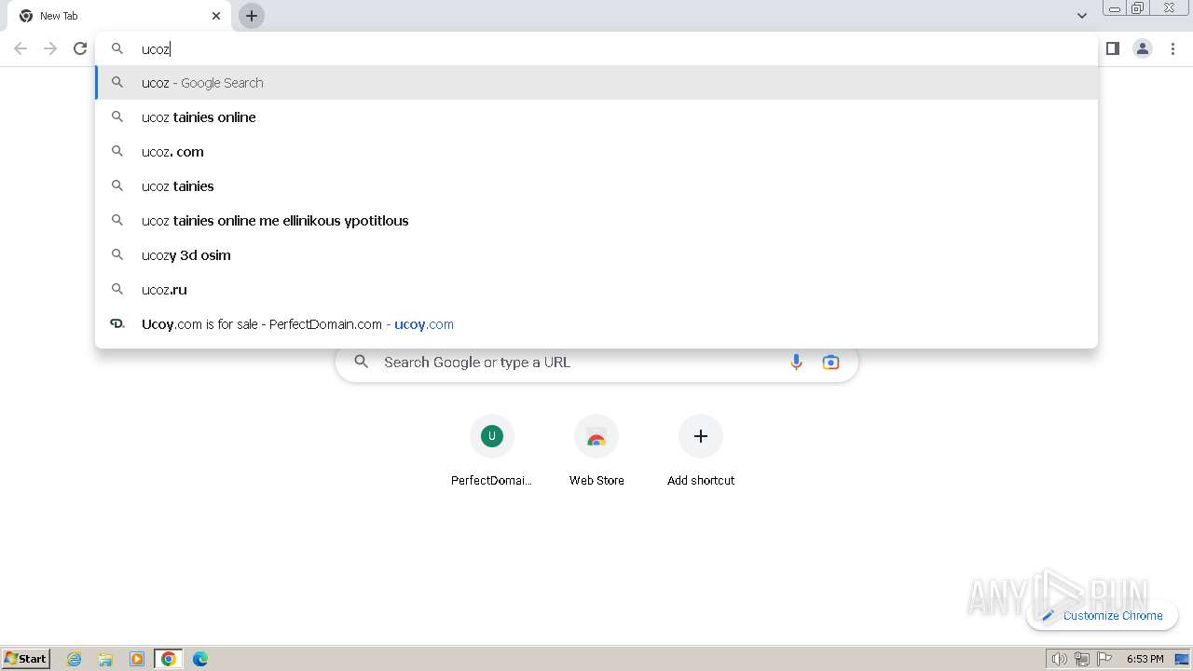Viewport: 1193px width, 671px height.
Task: Click the 6:53 PM system clock
Action: click(1145, 659)
